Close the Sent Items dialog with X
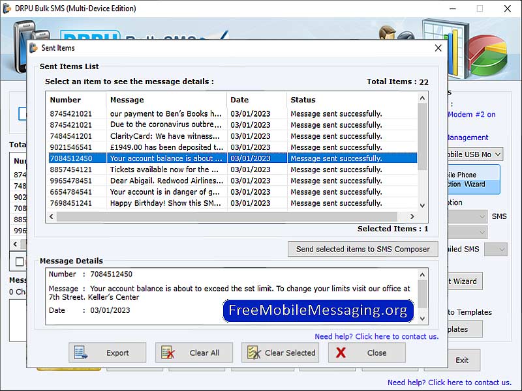522x391 pixels. [438, 48]
